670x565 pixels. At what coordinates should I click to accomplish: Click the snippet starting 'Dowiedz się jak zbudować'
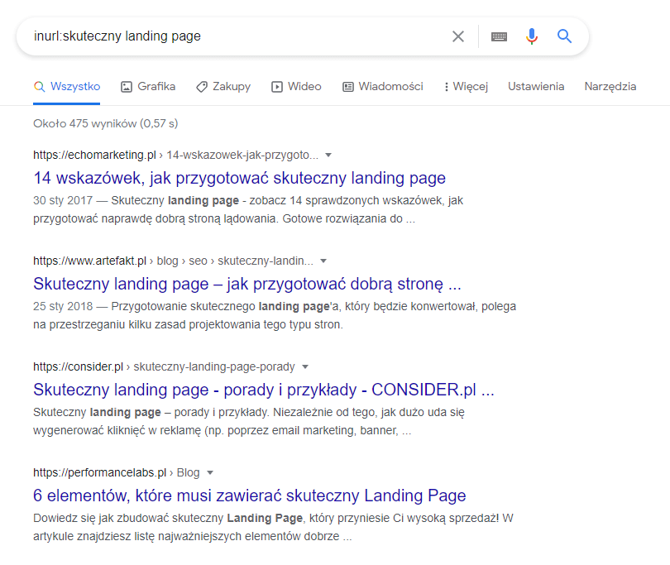coord(274,528)
